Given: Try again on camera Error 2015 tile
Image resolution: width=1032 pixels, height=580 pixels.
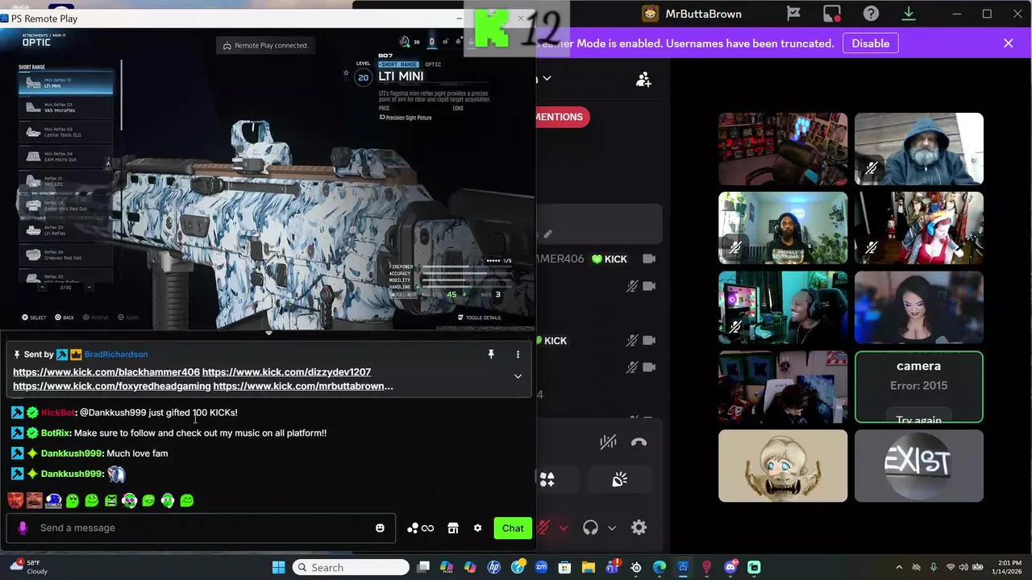Looking at the screenshot, I should (918, 420).
